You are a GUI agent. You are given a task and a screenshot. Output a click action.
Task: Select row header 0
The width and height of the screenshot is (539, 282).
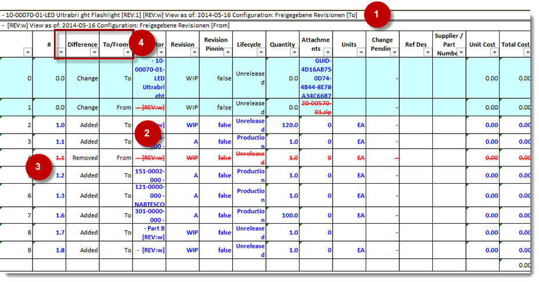pos(16,79)
